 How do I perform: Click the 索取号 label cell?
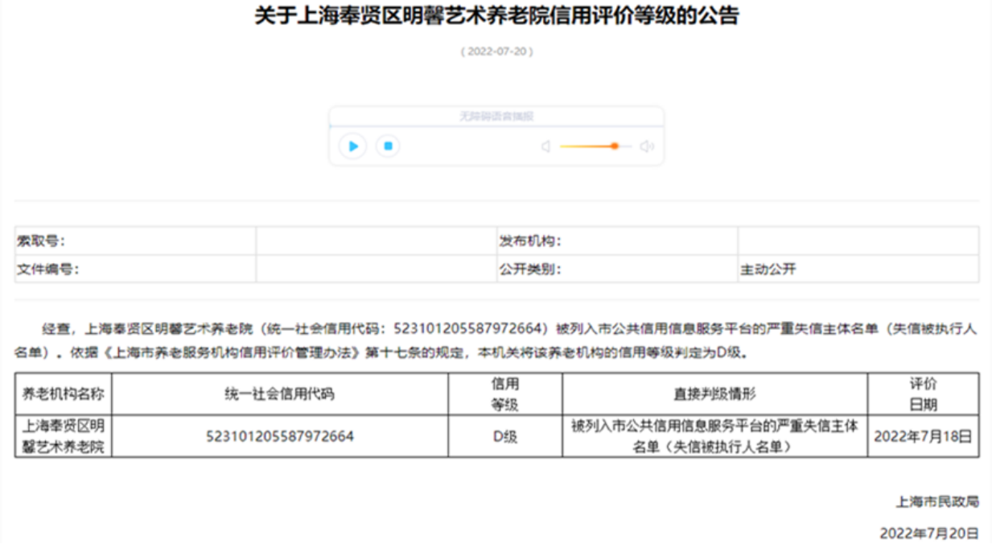pyautogui.click(x=135, y=241)
